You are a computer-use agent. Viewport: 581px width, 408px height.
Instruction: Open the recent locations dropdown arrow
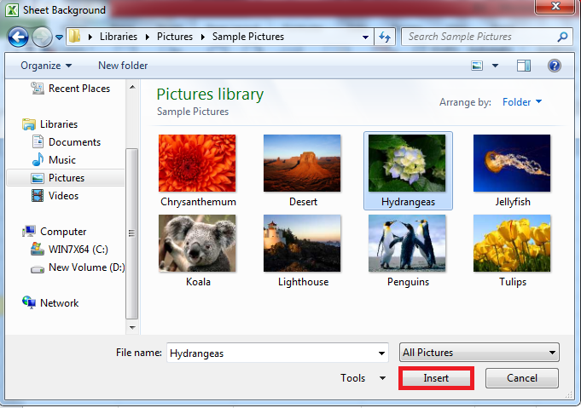[59, 37]
